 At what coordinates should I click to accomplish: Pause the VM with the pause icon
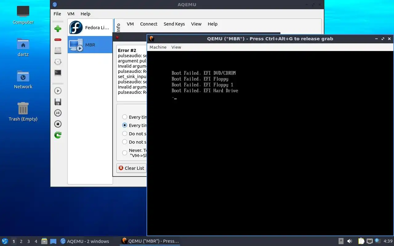[58, 113]
